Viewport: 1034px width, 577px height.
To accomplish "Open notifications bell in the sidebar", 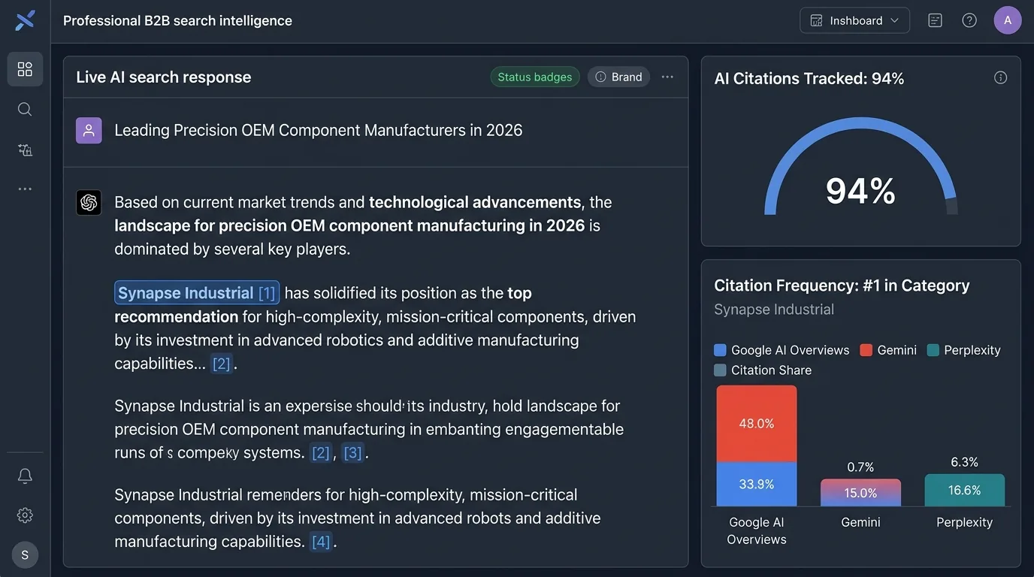I will (x=25, y=476).
